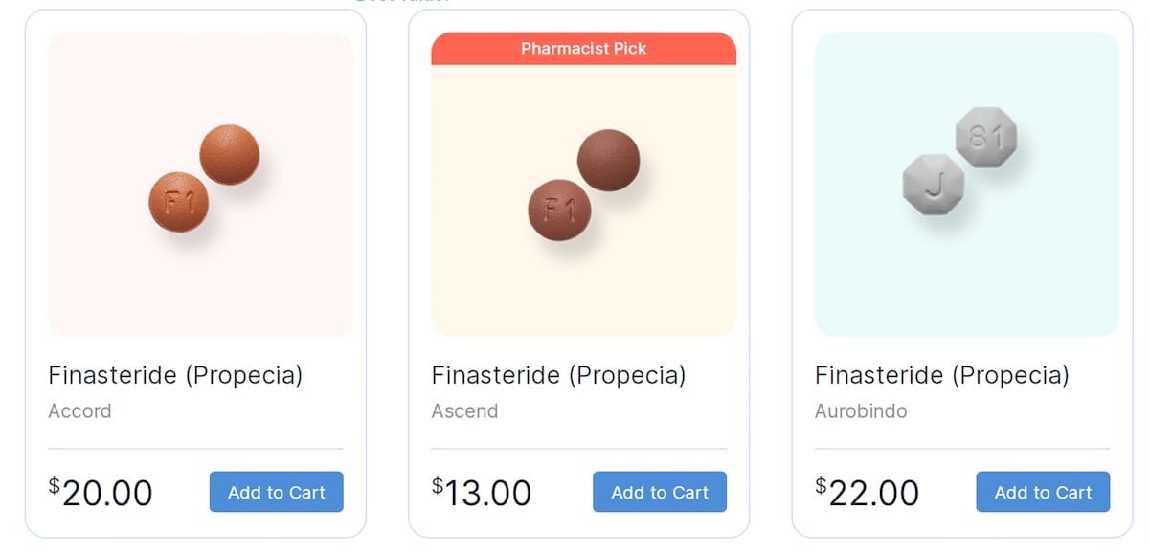Image resolution: width=1150 pixels, height=554 pixels.
Task: Click the Ascend manufacturer name
Action: coord(464,411)
